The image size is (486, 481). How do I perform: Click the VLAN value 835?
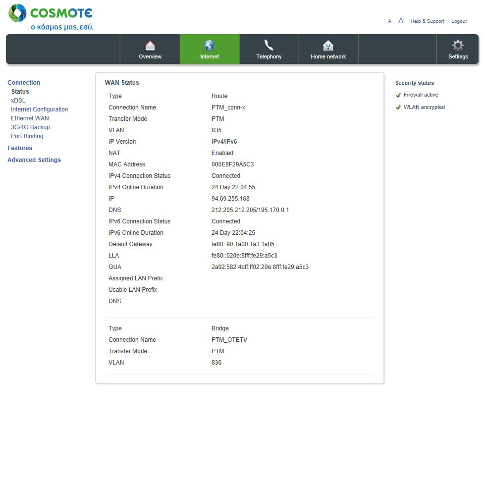216,130
